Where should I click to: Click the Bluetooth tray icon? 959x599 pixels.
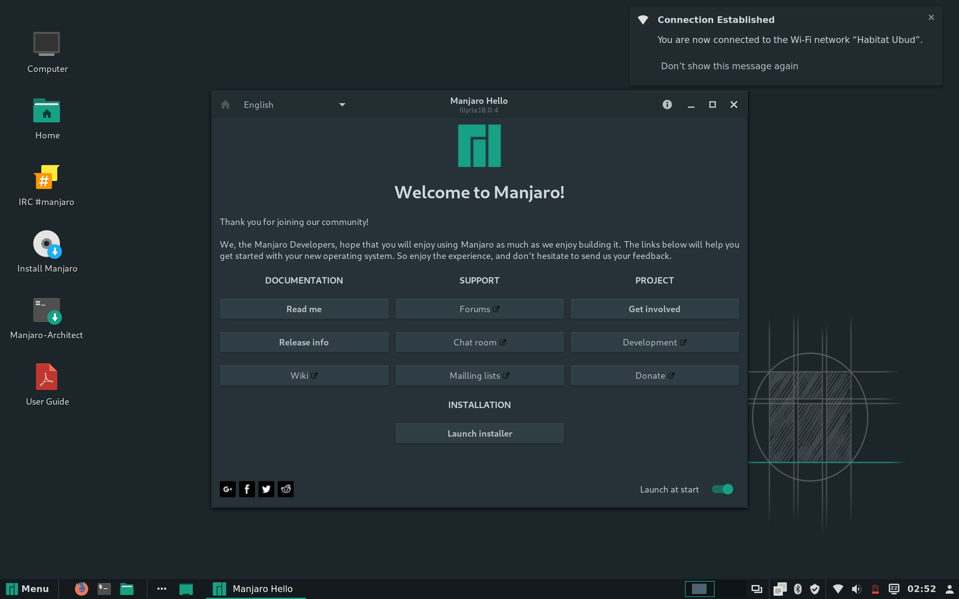[x=798, y=589]
